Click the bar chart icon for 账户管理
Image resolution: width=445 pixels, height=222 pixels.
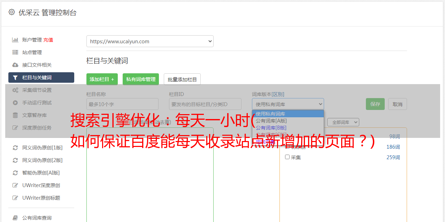[x=15, y=40]
